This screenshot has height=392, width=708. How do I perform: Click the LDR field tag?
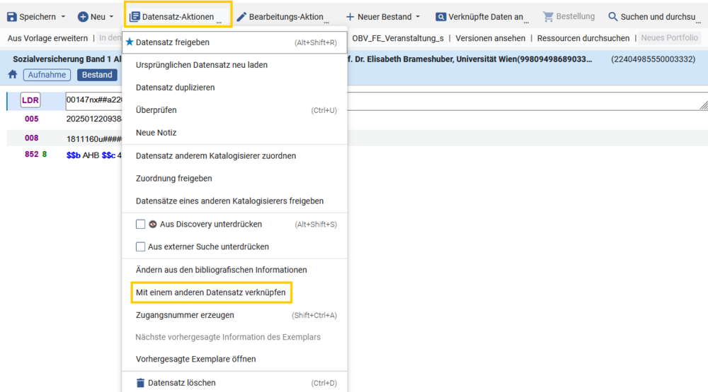(30, 100)
